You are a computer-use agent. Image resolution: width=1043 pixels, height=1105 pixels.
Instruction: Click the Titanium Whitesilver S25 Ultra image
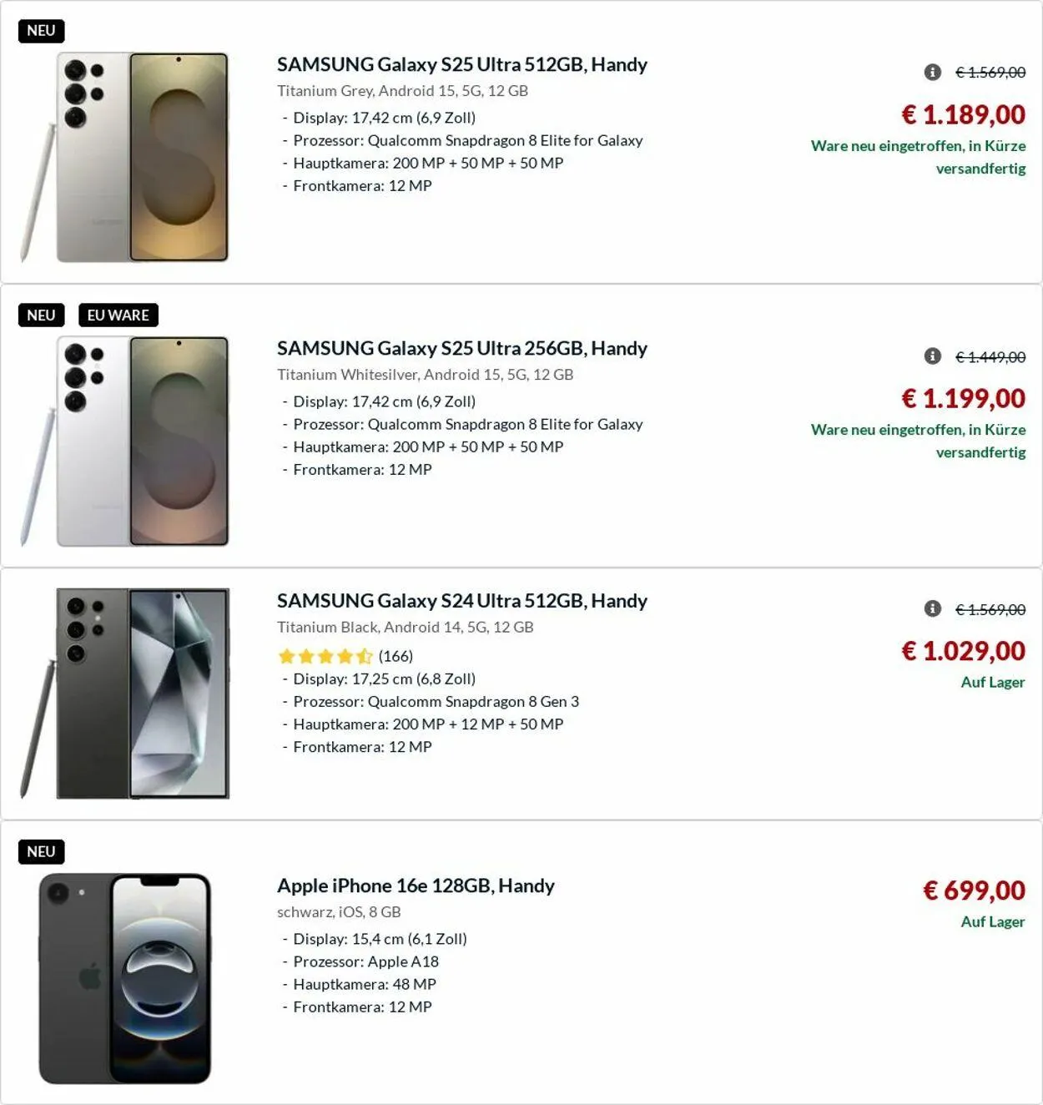pos(125,441)
